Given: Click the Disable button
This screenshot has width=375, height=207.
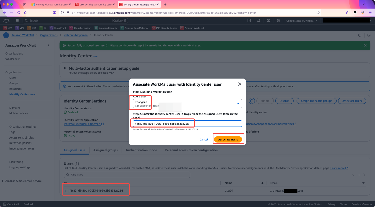Looking at the screenshot, I should coord(284,101).
